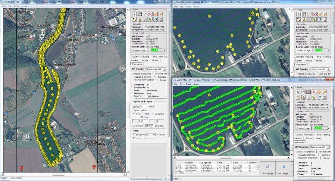Open the Layers tab in left window
335x181 pixels.
coord(135,60)
